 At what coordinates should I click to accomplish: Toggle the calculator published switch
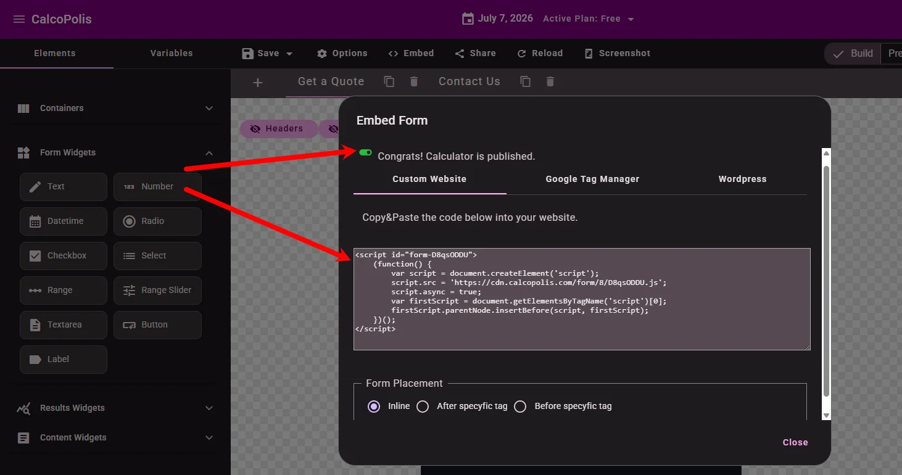pyautogui.click(x=365, y=152)
